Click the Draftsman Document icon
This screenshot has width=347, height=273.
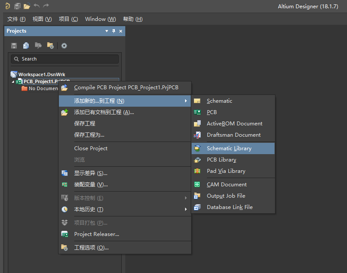point(197,135)
